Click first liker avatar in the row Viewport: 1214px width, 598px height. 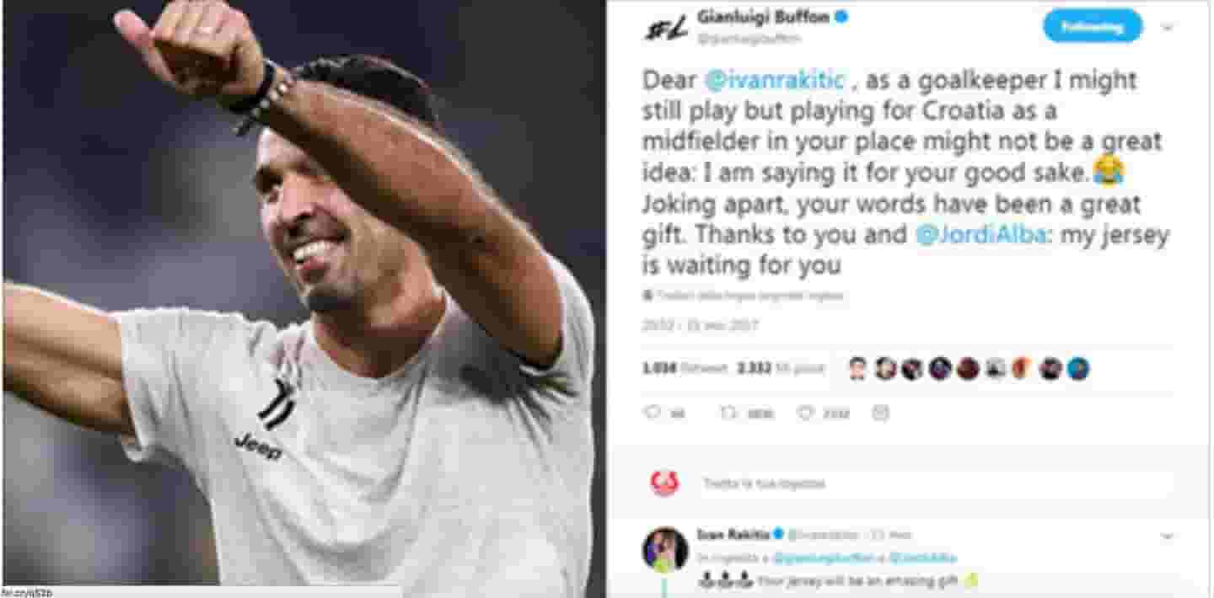[857, 368]
